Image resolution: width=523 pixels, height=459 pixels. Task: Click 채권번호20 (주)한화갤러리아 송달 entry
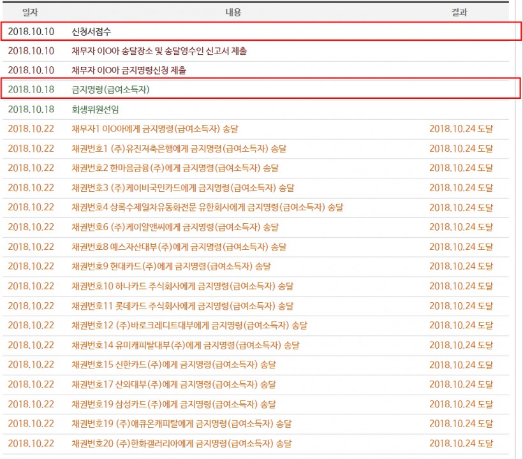pyautogui.click(x=182, y=443)
